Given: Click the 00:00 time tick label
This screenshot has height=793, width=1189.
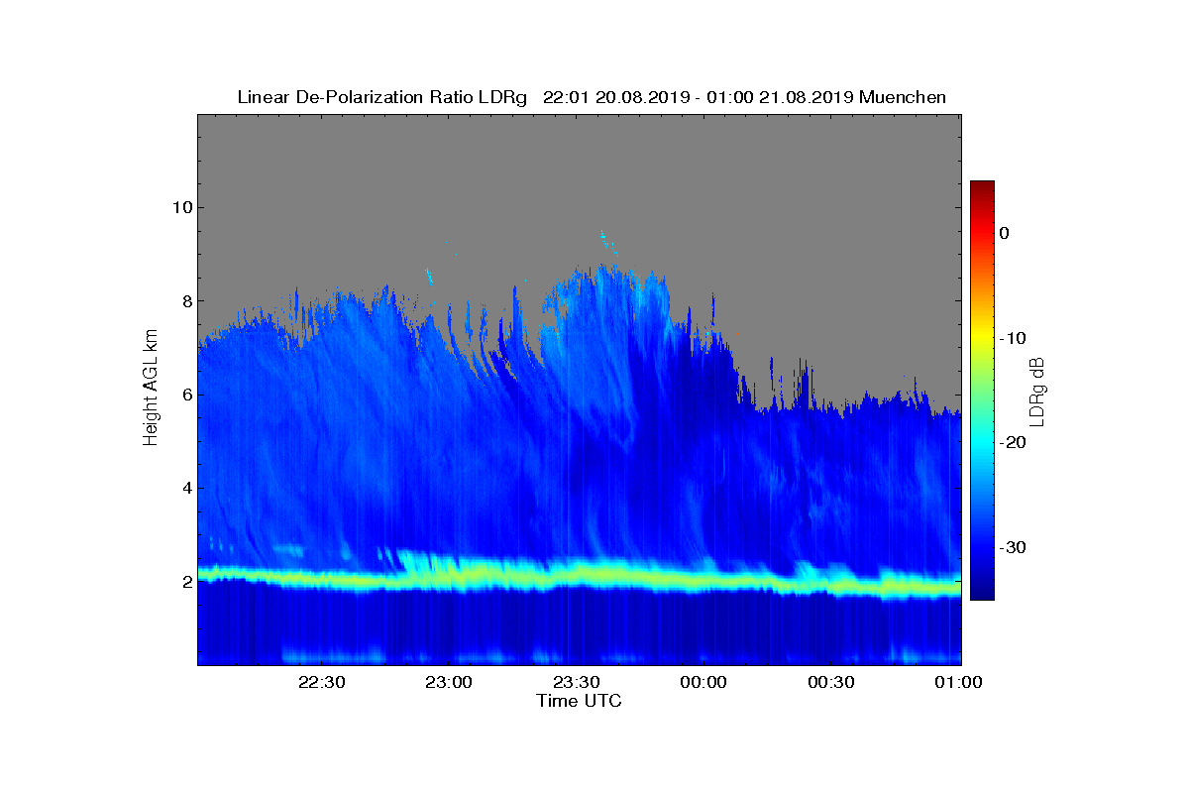Looking at the screenshot, I should [x=704, y=683].
